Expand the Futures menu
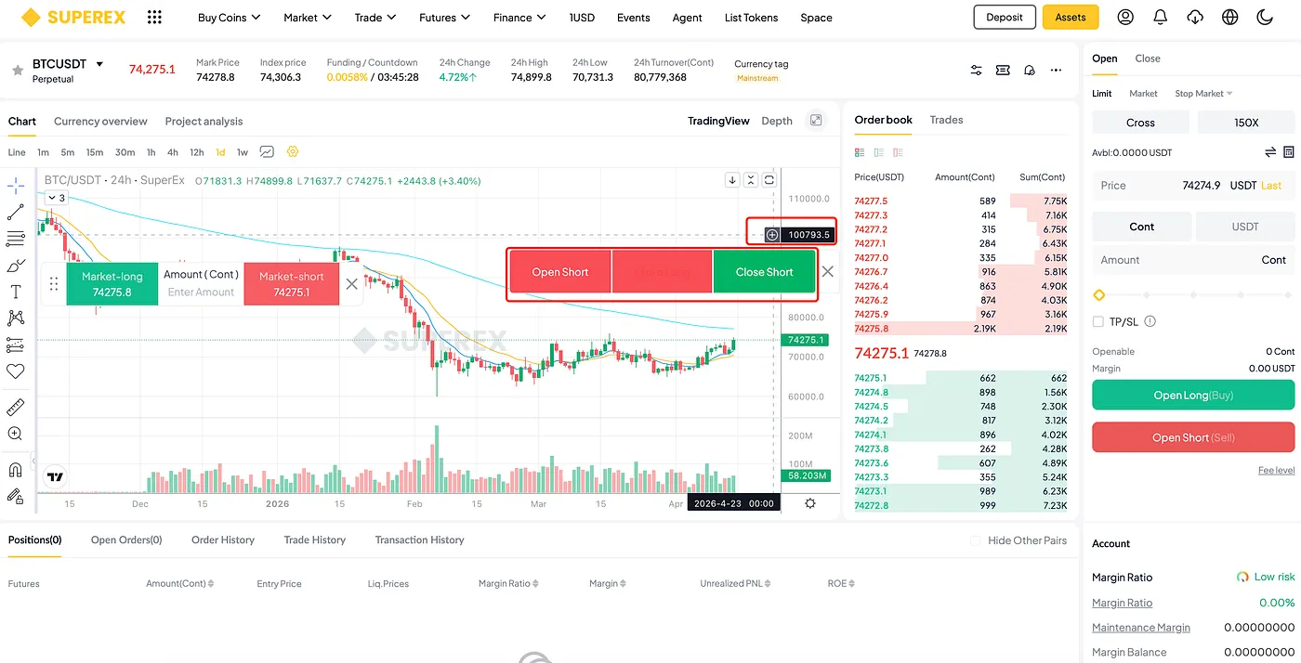The image size is (1301, 663). (444, 18)
